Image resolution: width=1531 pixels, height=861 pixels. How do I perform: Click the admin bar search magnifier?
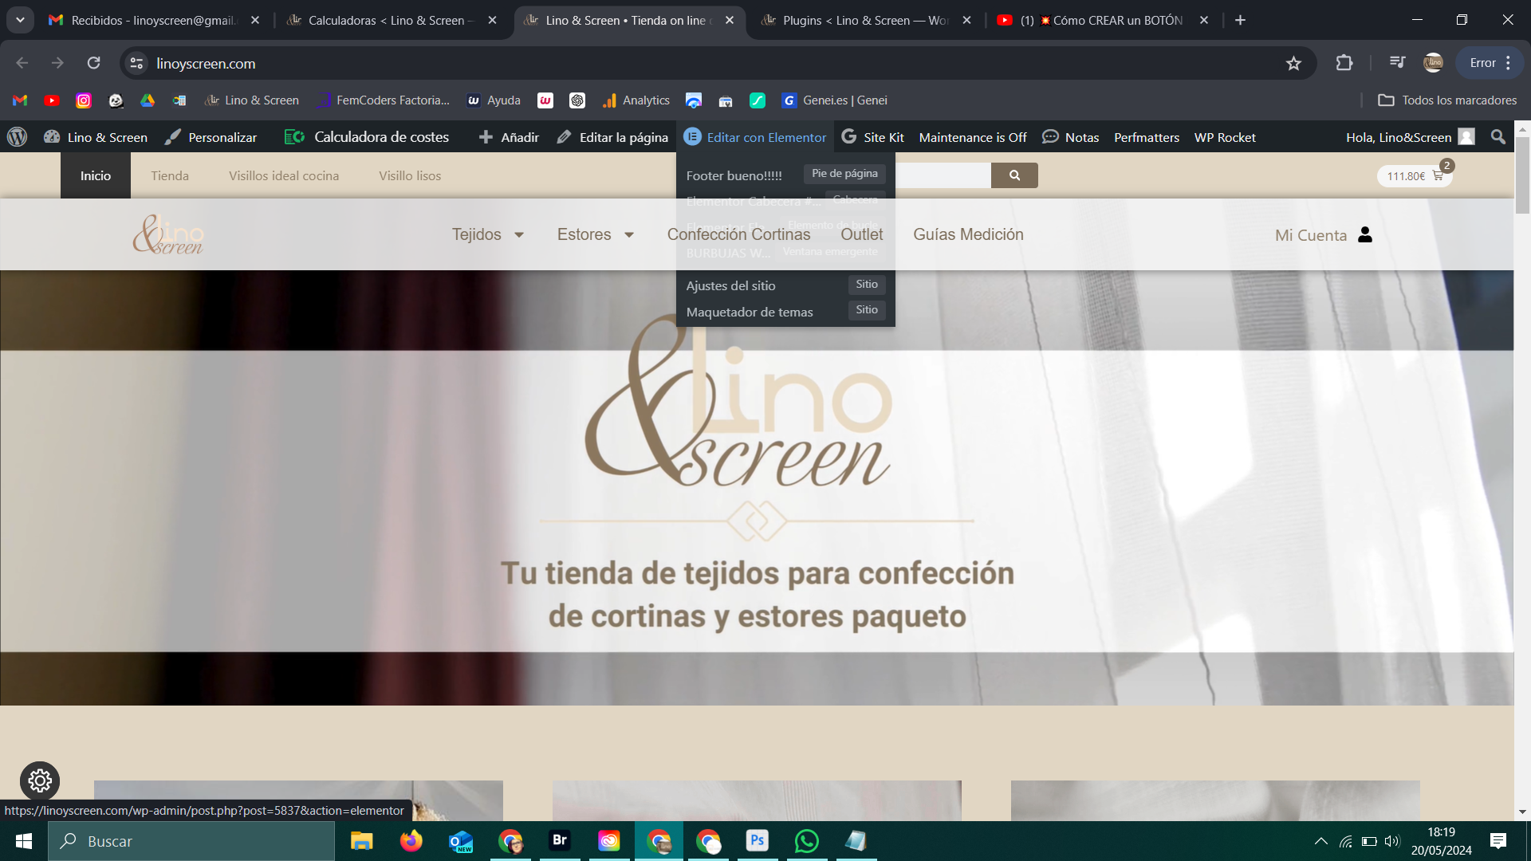(x=1498, y=137)
